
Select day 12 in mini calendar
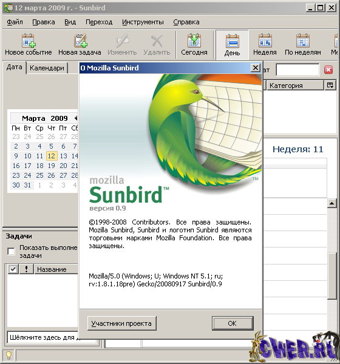pyautogui.click(x=52, y=156)
